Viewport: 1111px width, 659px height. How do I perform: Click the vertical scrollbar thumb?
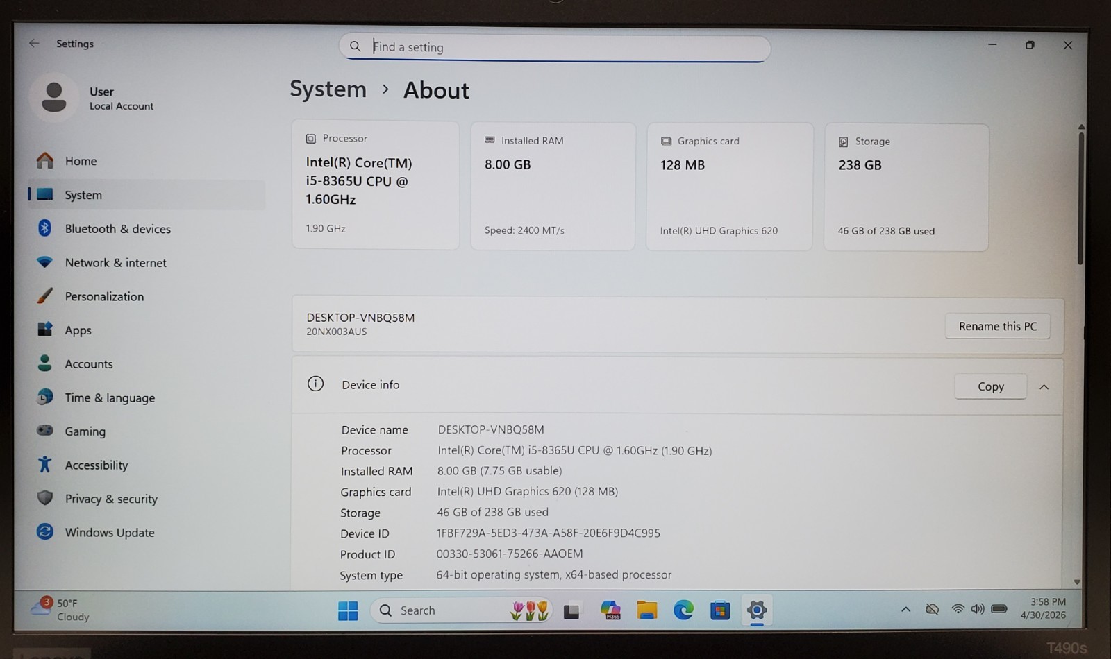tap(1080, 198)
